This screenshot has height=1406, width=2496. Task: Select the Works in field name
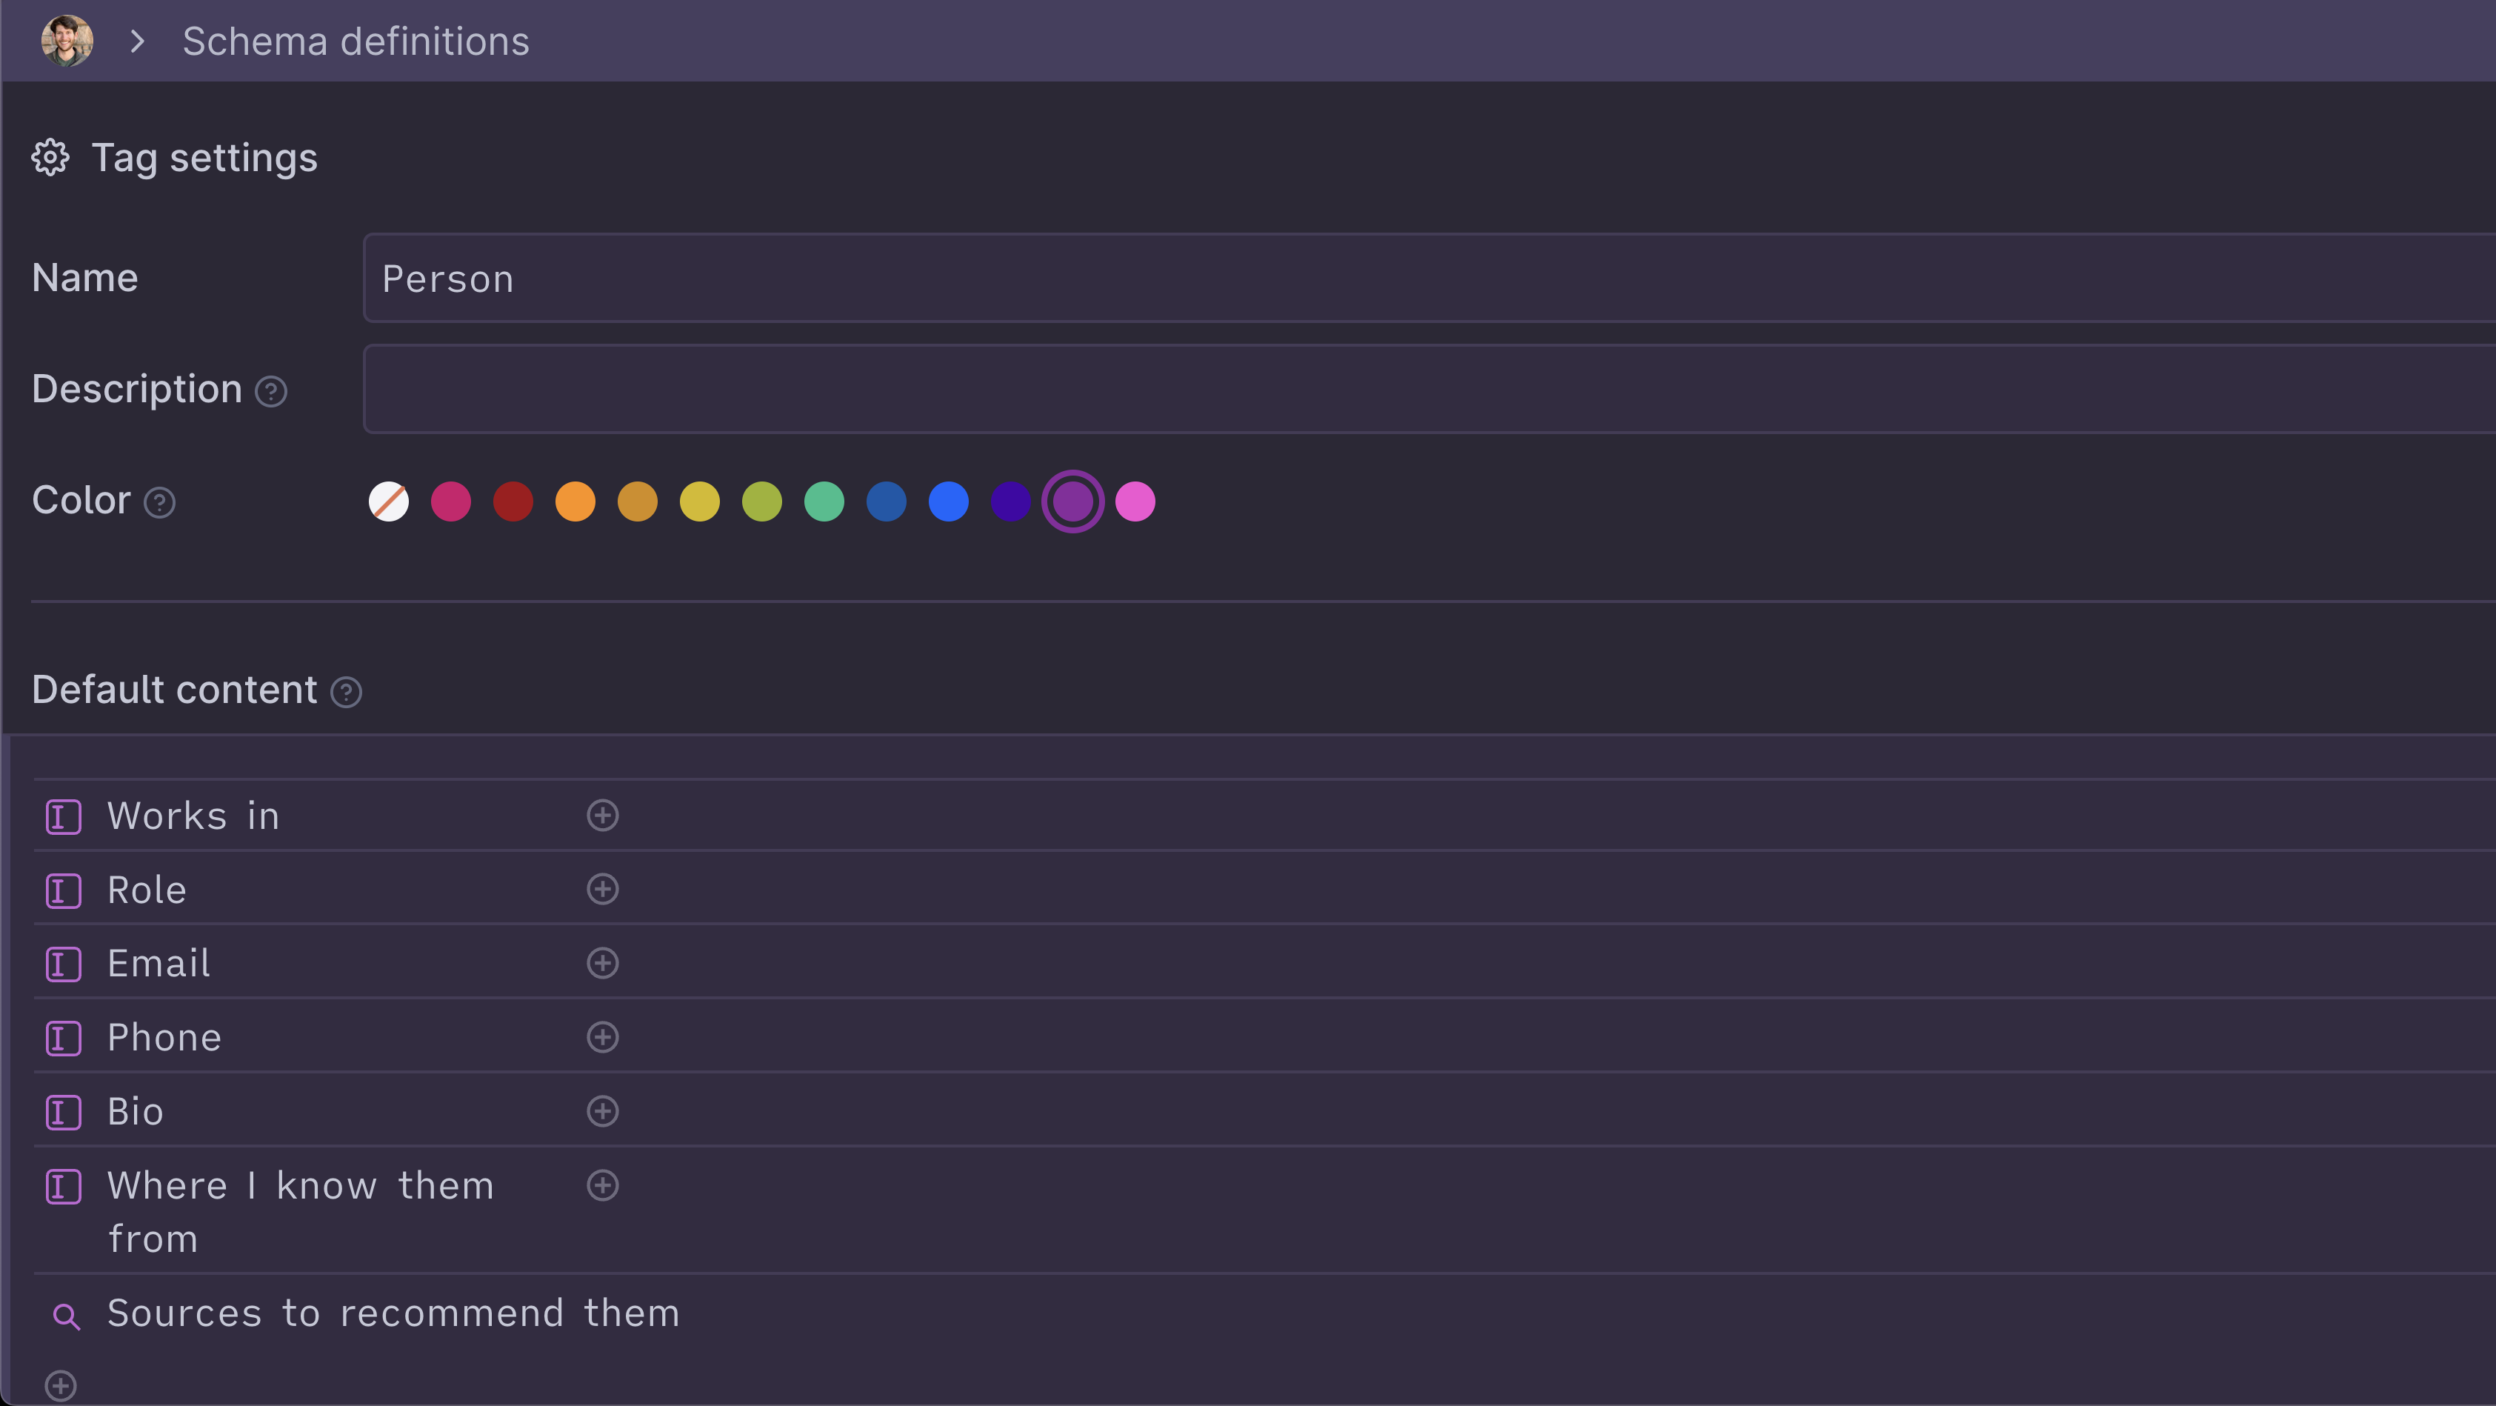click(193, 816)
